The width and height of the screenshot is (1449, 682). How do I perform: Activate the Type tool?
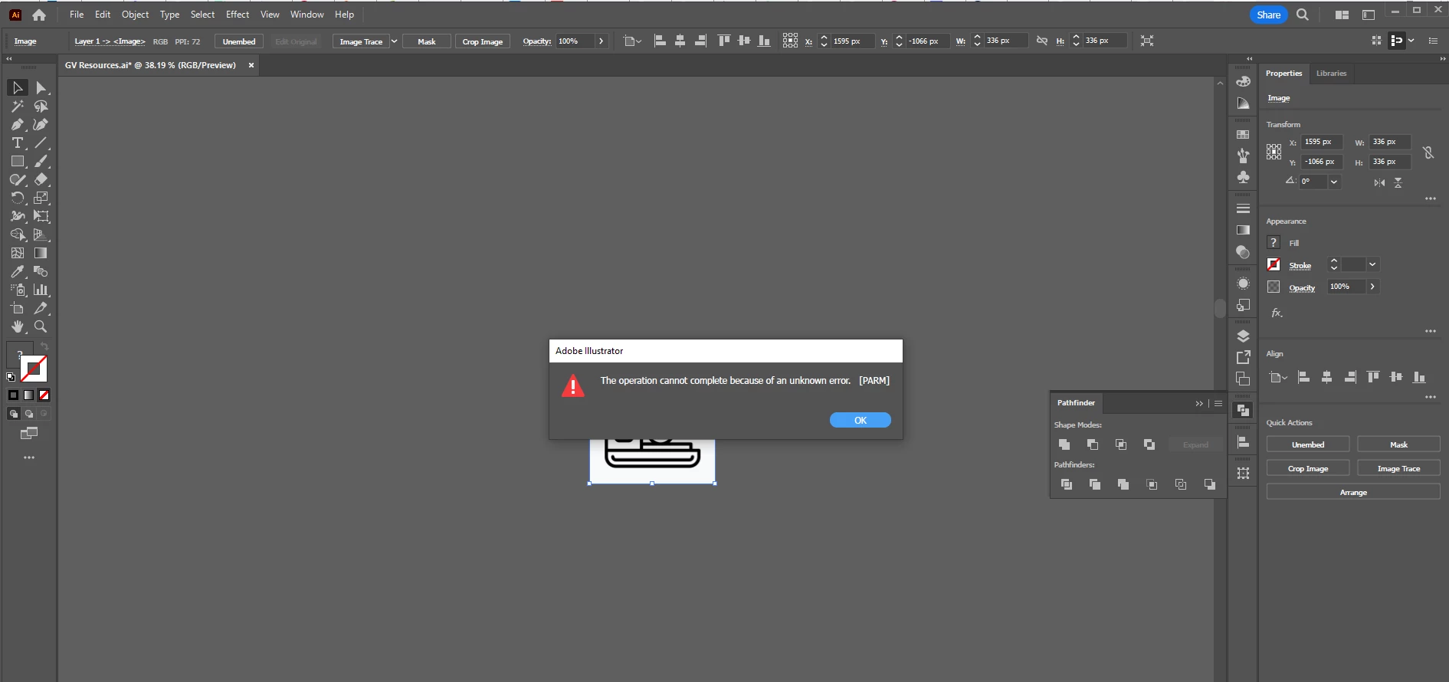[x=17, y=143]
